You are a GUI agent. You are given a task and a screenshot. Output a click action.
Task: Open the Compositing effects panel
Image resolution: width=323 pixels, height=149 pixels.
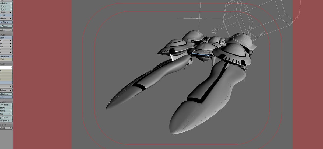[6, 108]
